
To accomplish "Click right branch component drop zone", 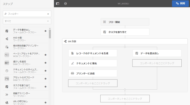I will point(157,63).
